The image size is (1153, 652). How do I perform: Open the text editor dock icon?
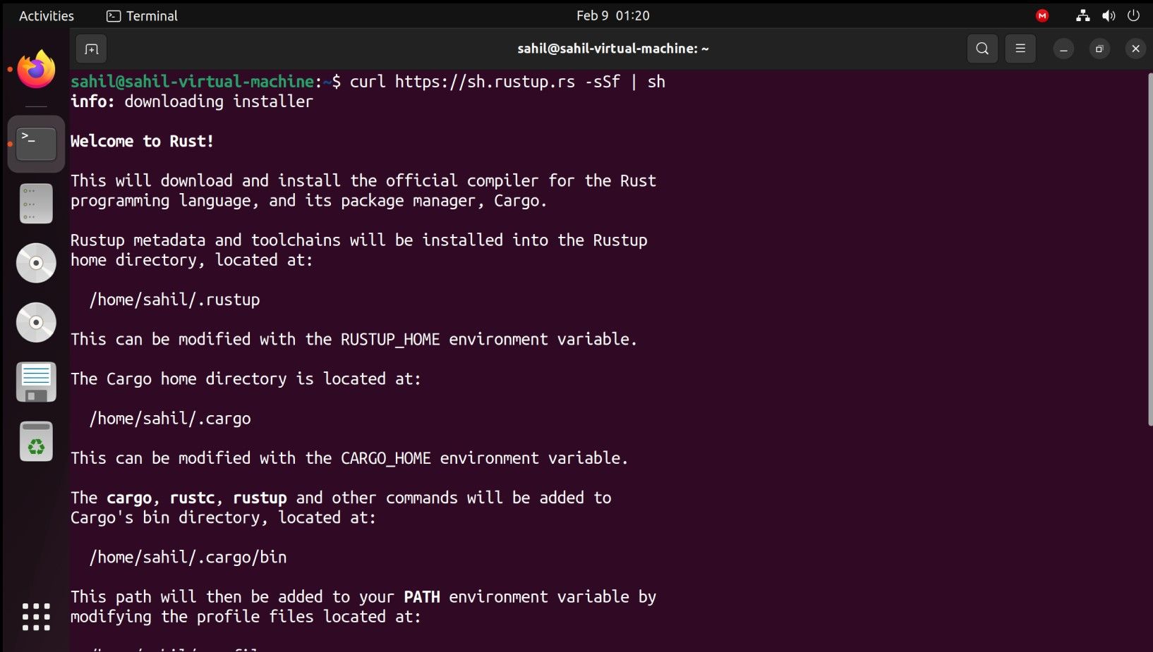pos(36,382)
